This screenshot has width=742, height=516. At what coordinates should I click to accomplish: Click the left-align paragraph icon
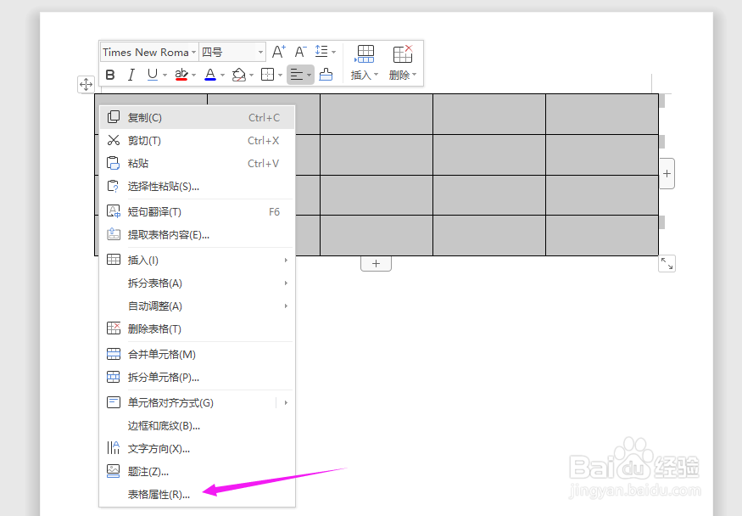[297, 75]
